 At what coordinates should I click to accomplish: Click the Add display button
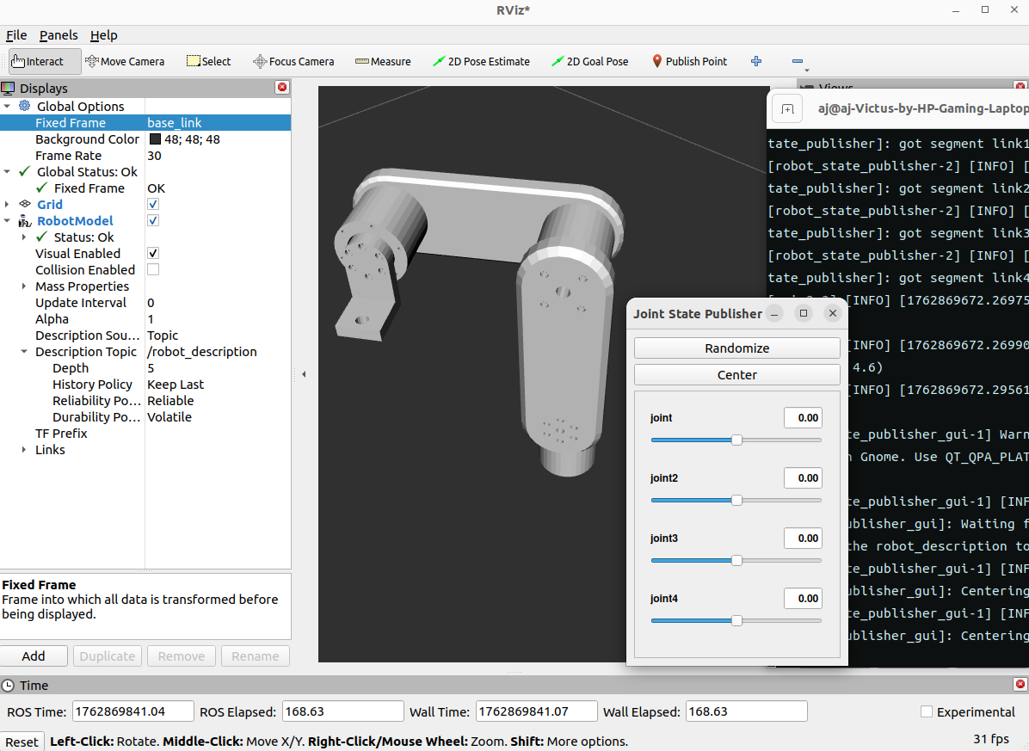point(34,656)
